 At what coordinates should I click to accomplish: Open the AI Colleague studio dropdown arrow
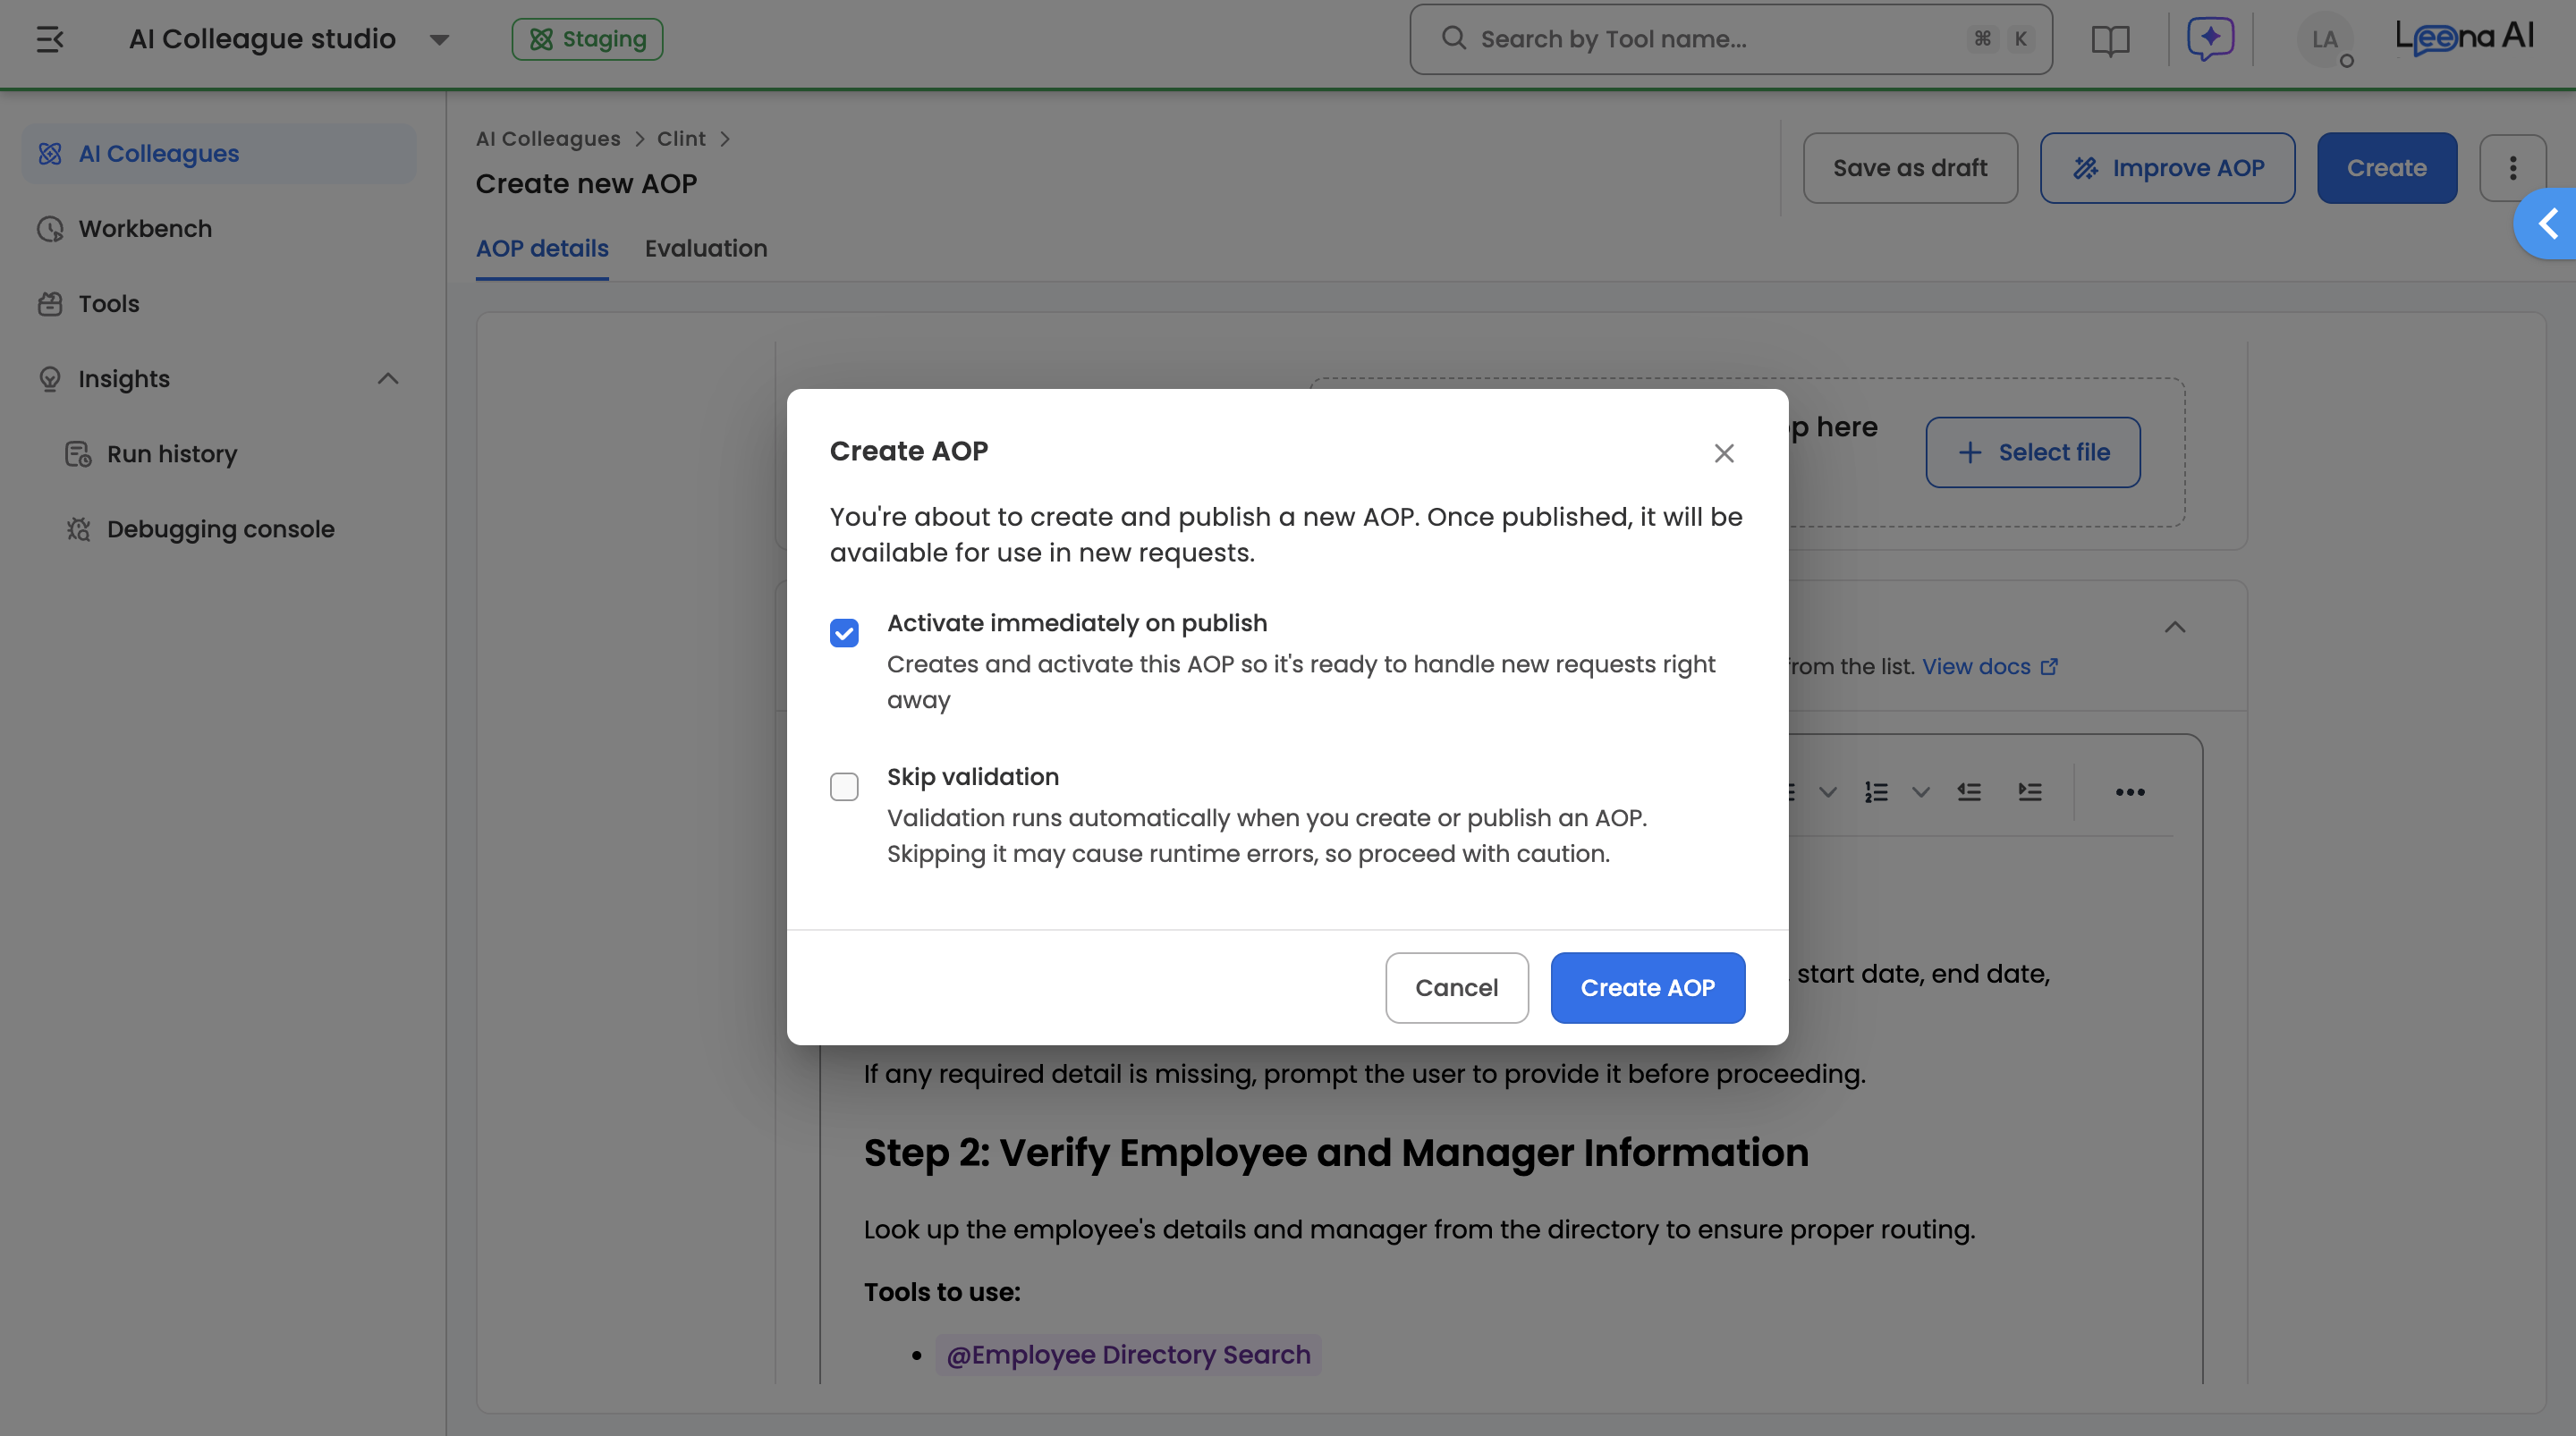(439, 40)
